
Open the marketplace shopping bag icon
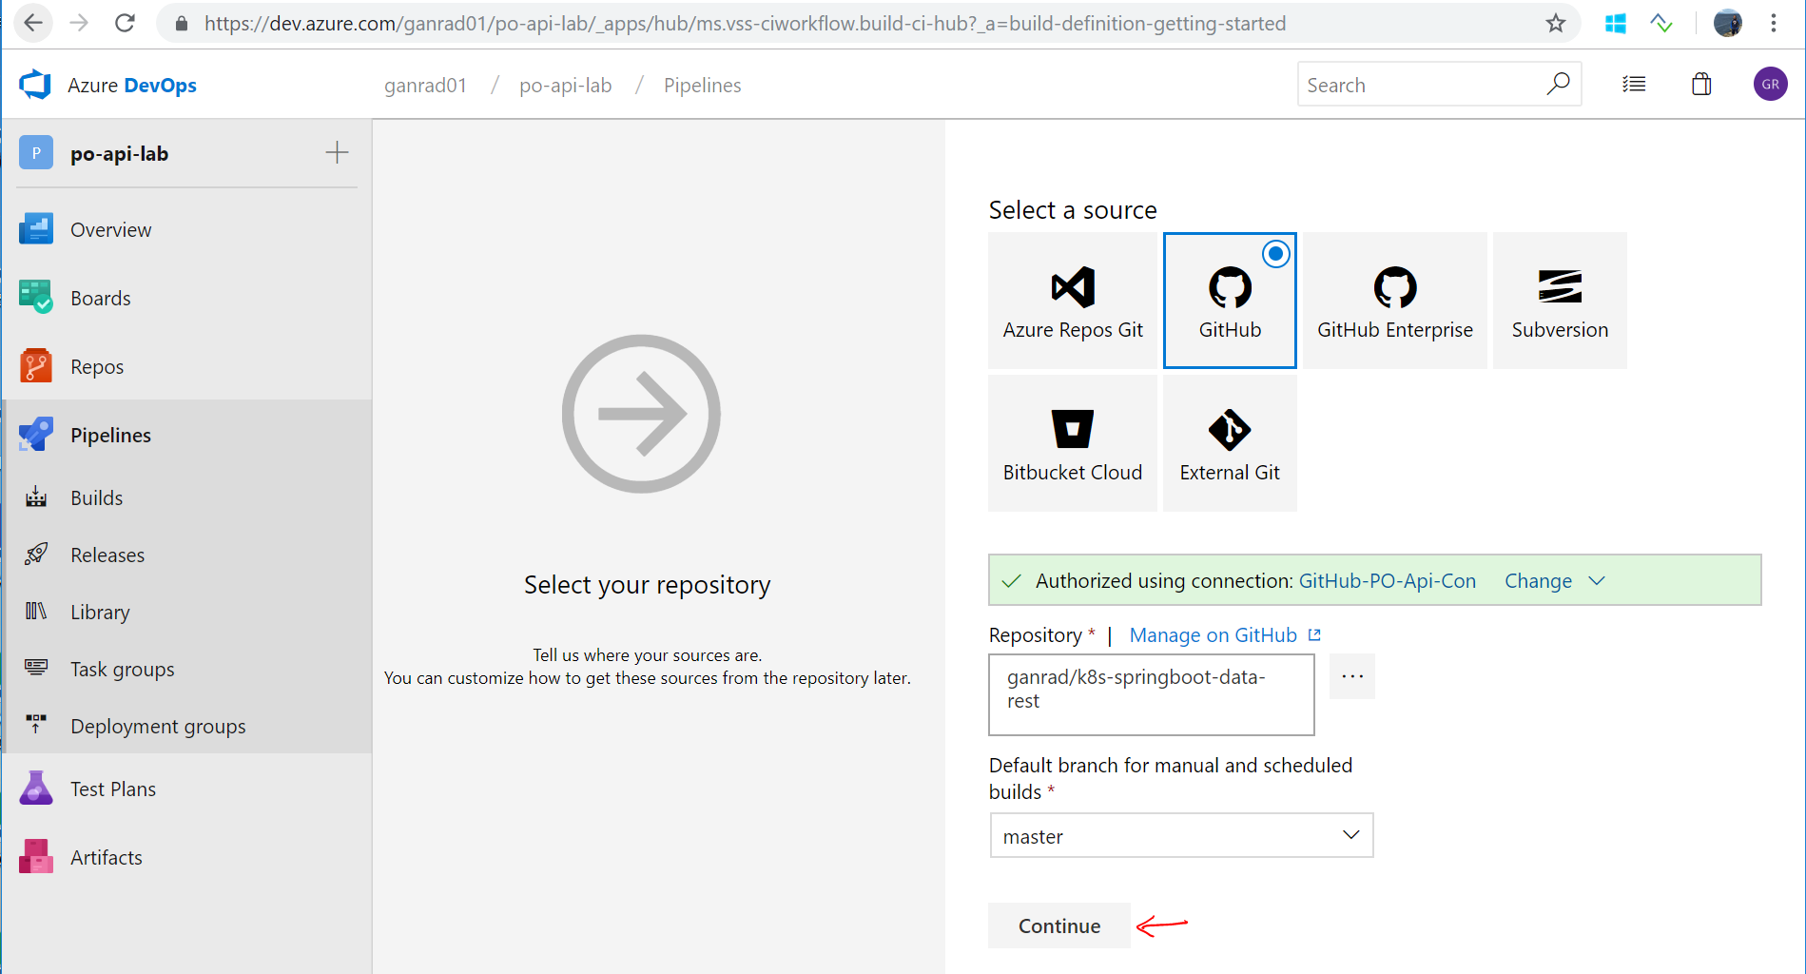[1701, 85]
